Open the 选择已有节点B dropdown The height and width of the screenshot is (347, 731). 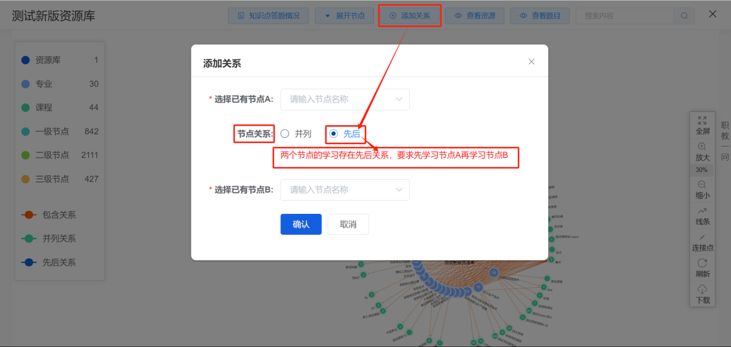pyautogui.click(x=344, y=190)
